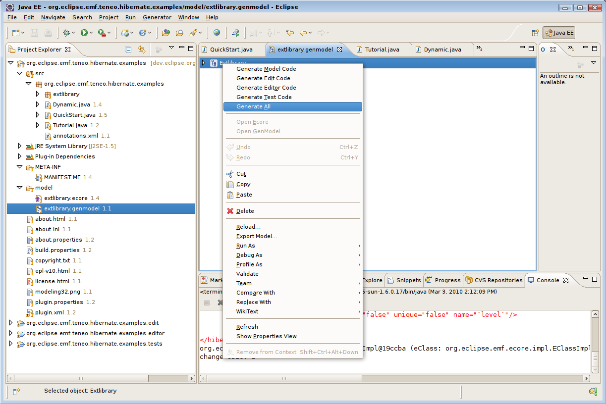Click the Print icon in the toolbar
This screenshot has width=606, height=404.
coord(48,32)
